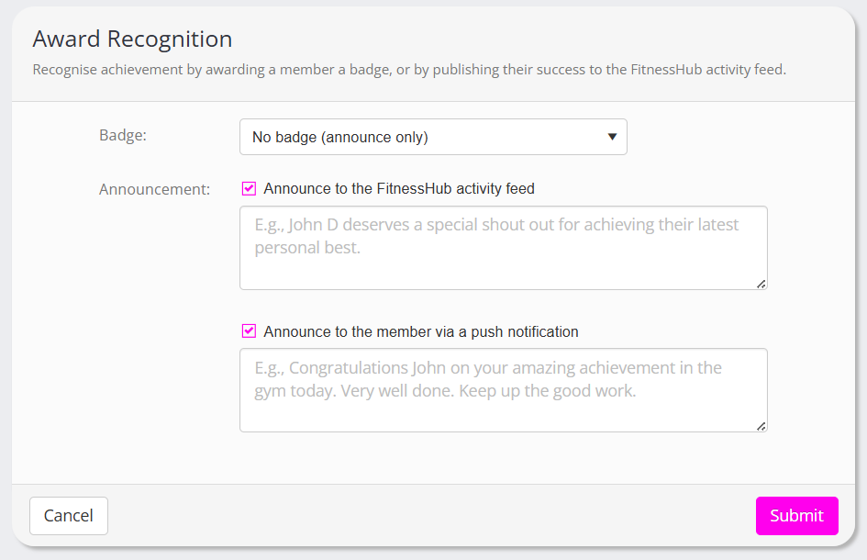Untick the push notification checkbox
The image size is (867, 560).
(249, 331)
